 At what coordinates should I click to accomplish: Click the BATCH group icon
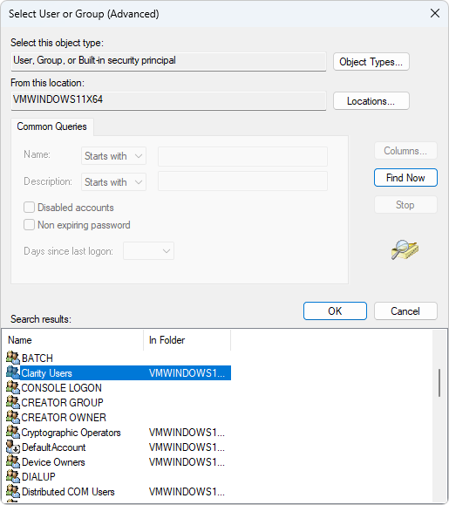pos(13,358)
